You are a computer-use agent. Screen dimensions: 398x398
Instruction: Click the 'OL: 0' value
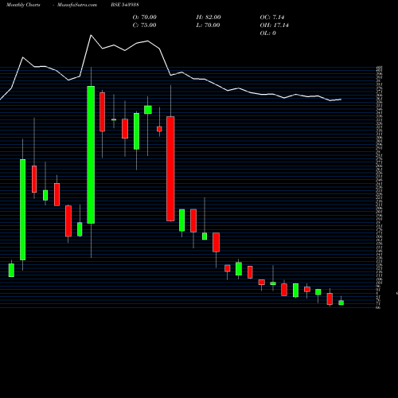point(267,33)
